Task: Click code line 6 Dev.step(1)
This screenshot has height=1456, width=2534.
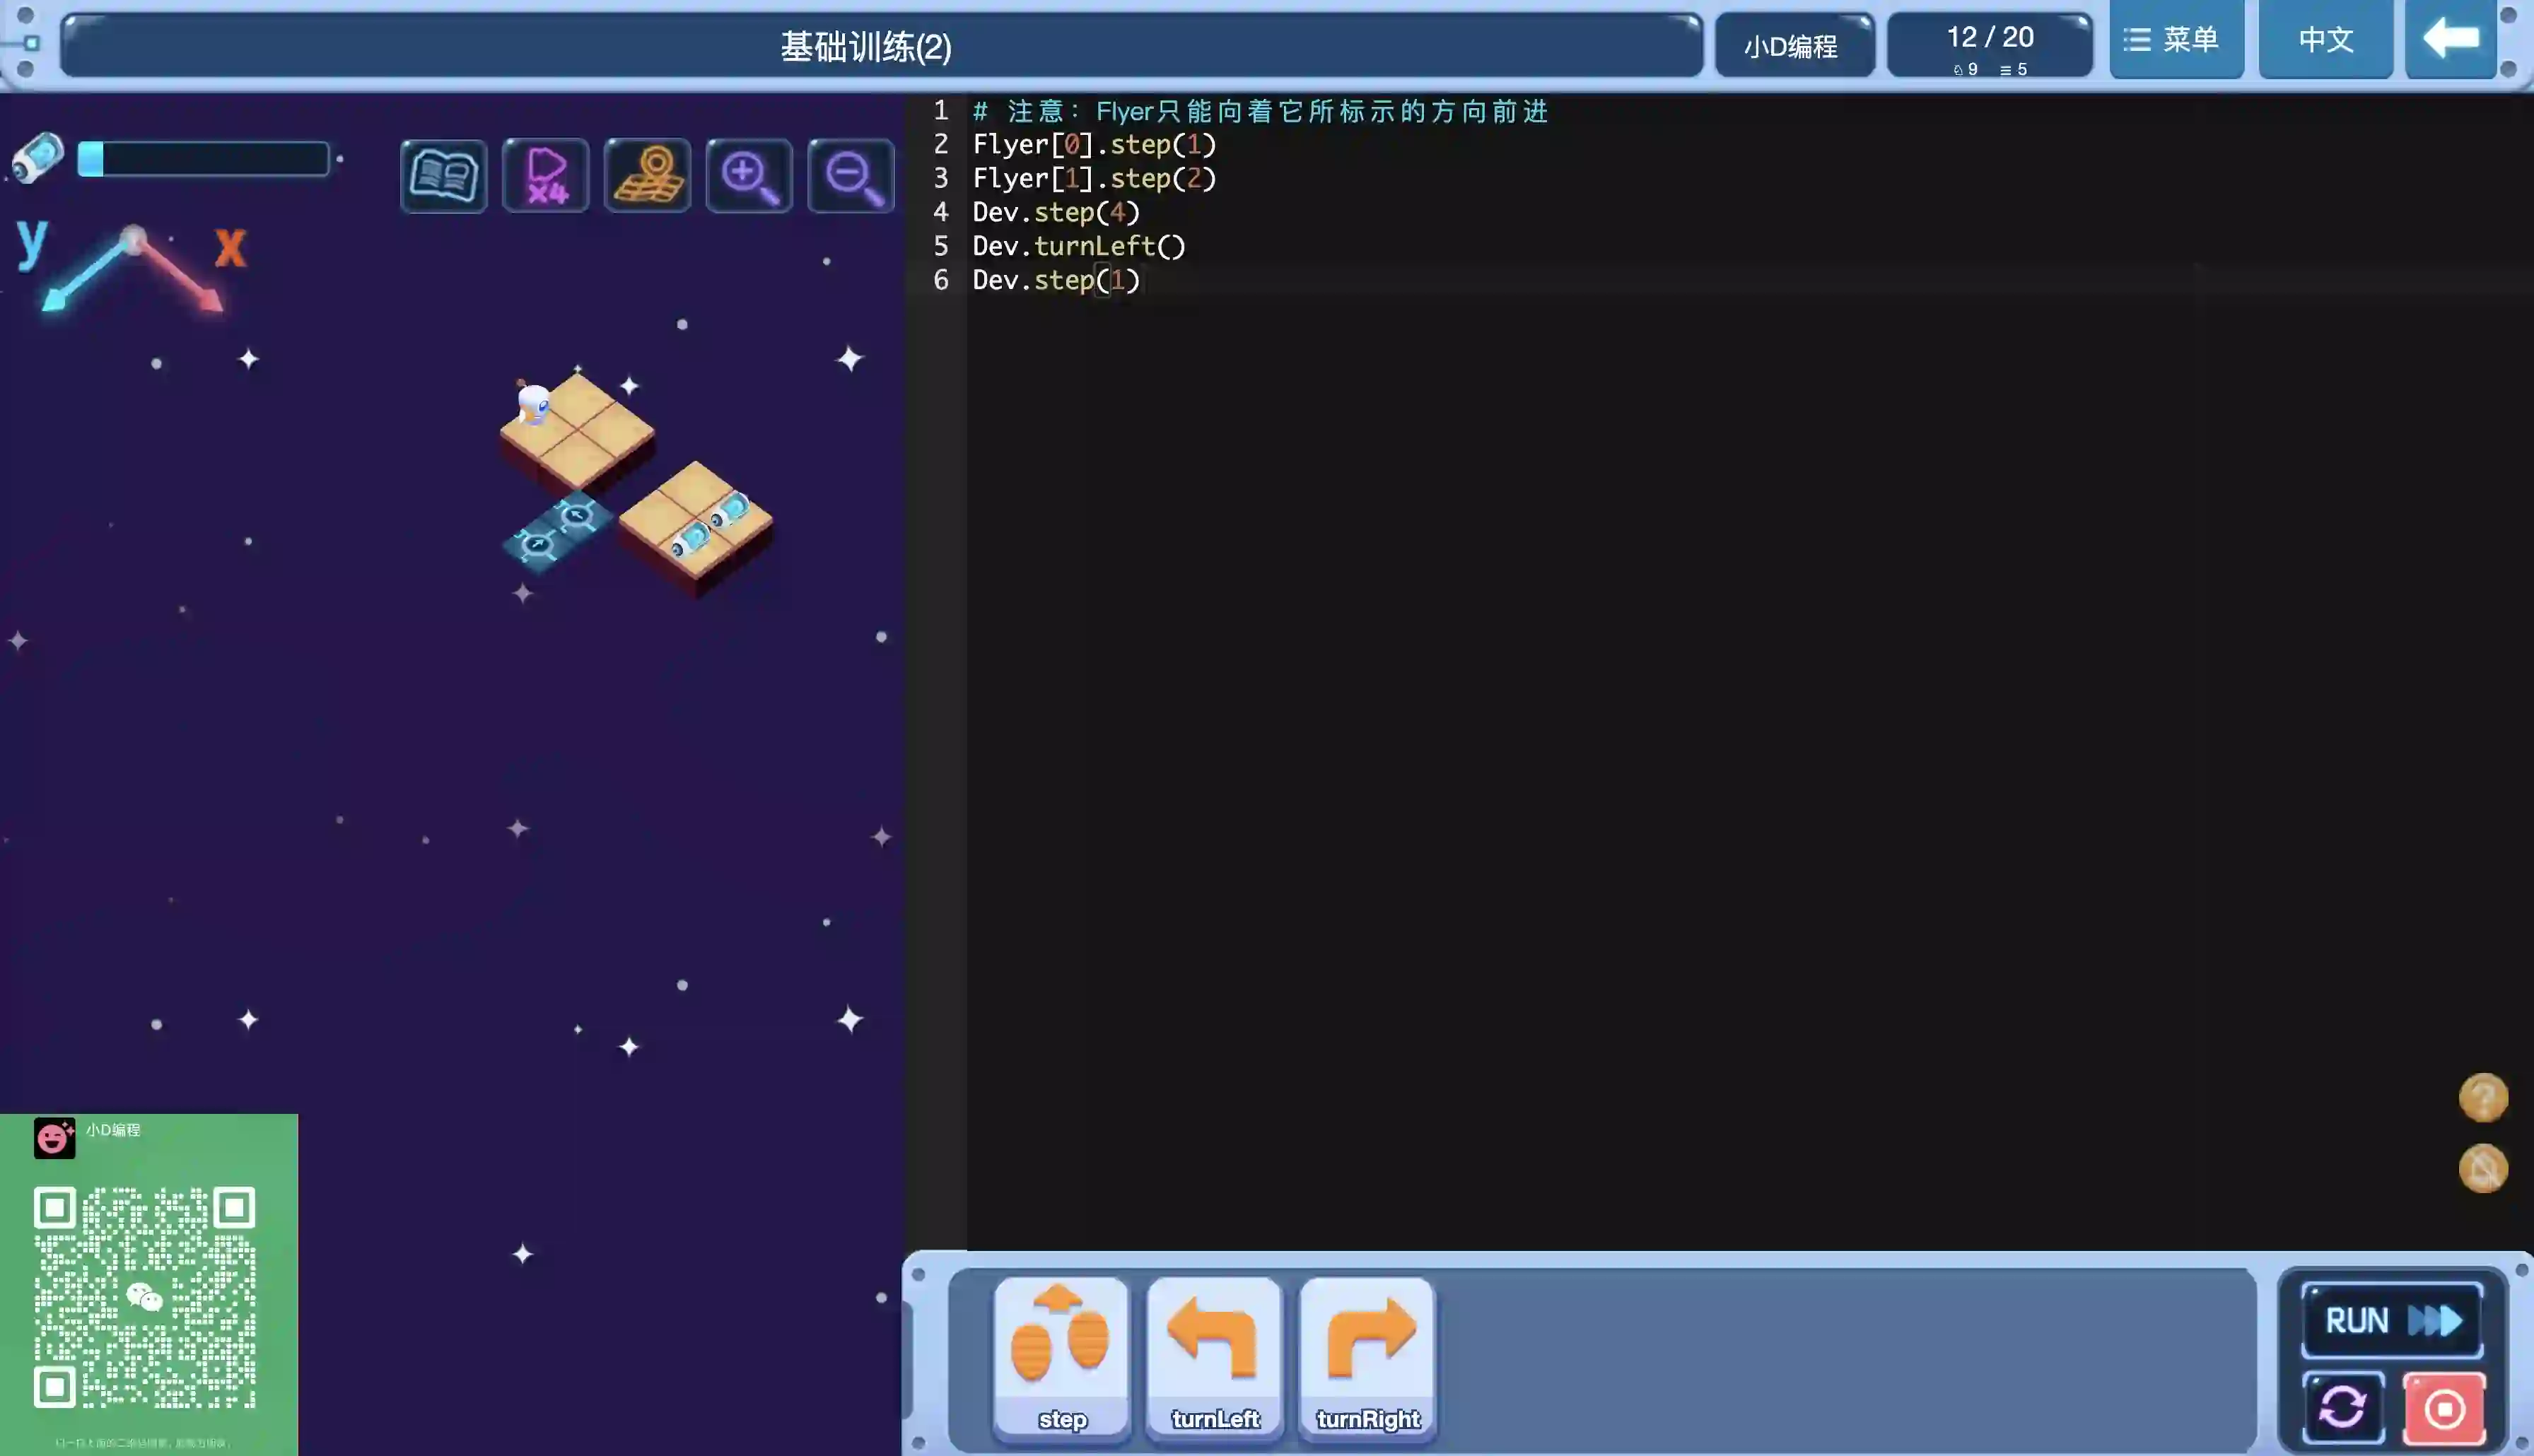Action: (1056, 280)
